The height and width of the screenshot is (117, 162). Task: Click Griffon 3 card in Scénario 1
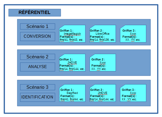pyautogui.click(x=133, y=34)
